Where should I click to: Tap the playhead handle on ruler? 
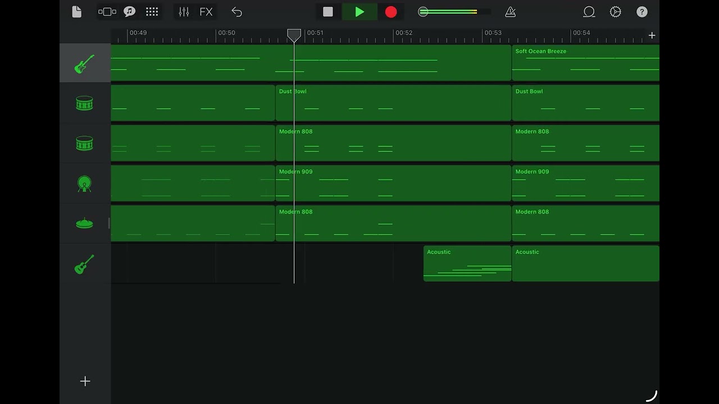[294, 35]
